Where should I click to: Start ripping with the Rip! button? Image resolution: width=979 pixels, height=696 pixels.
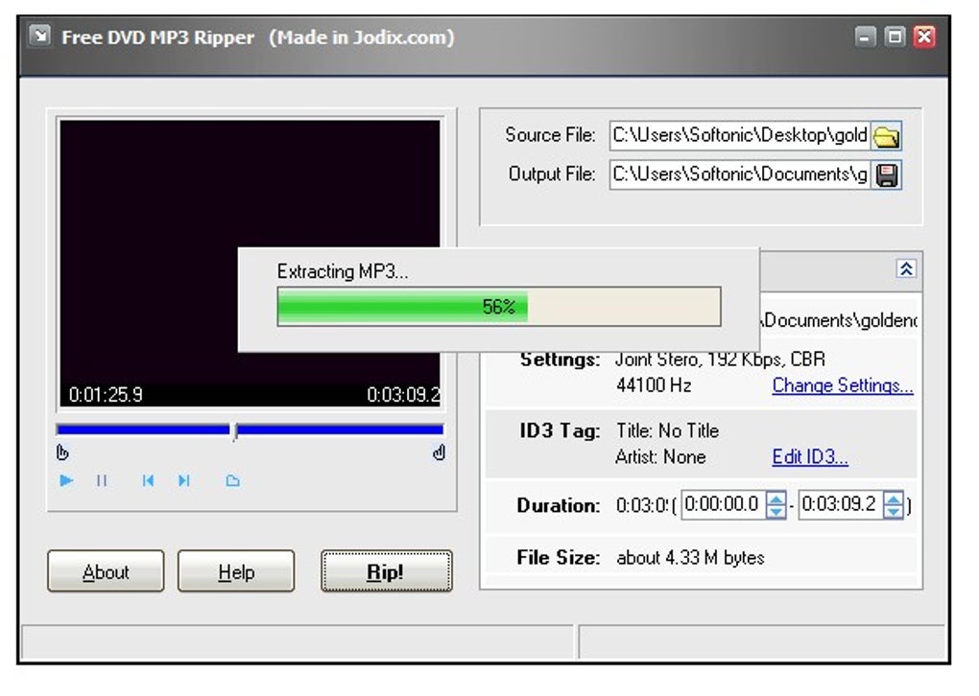(387, 571)
